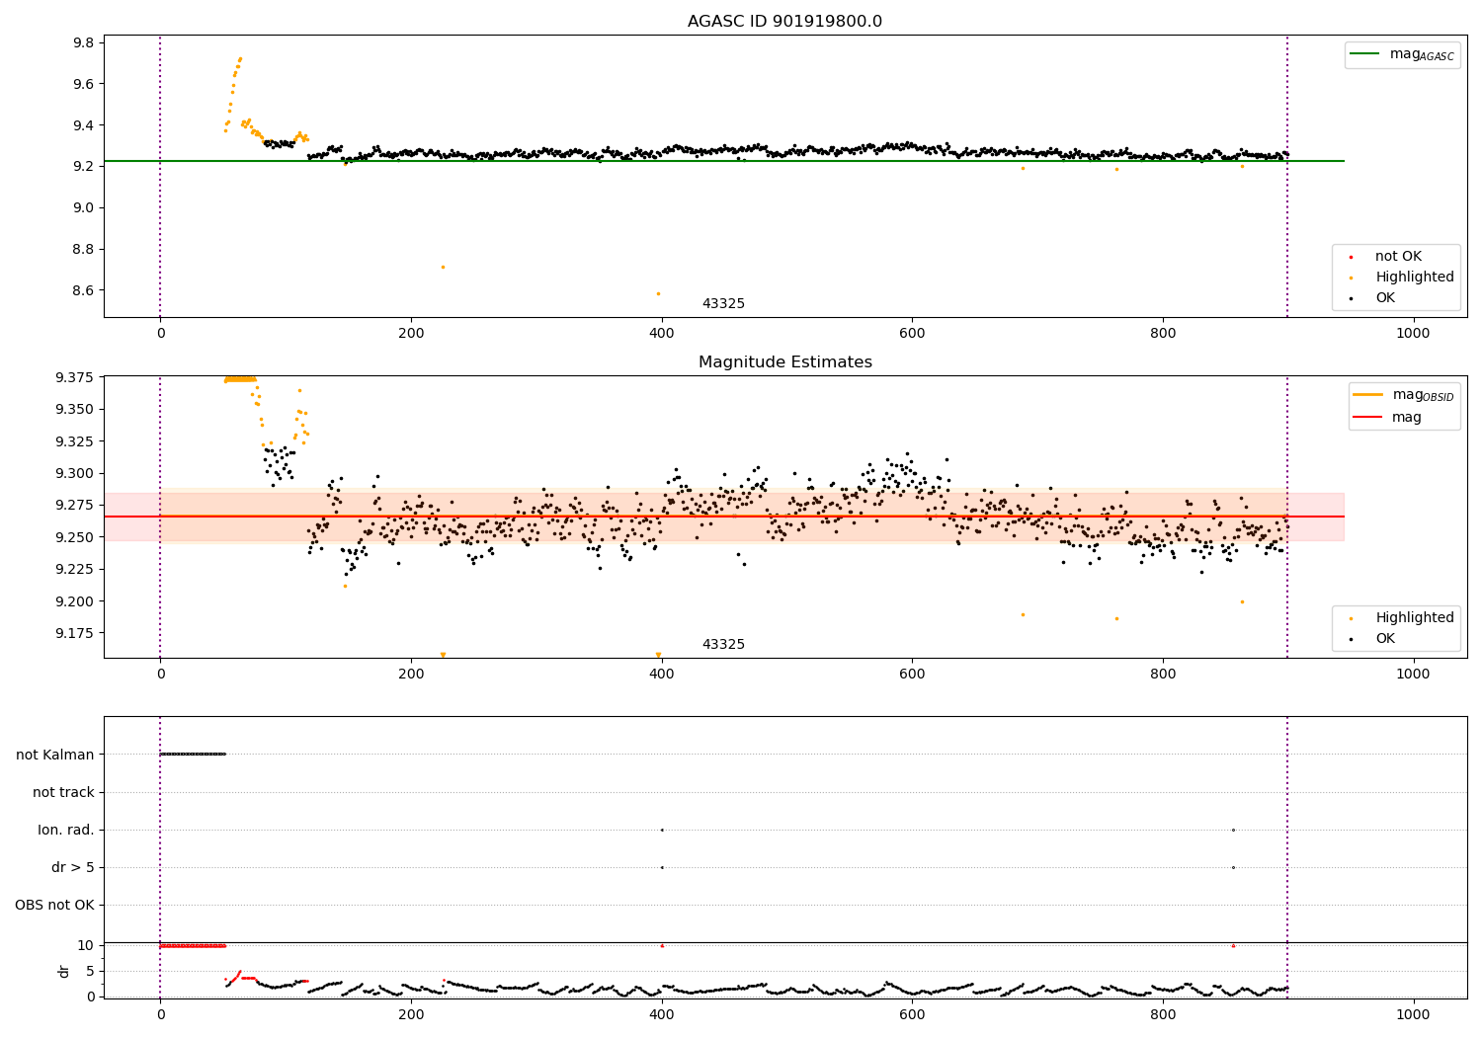
Task: Click the mag AGASC legend label
Action: 1422,54
